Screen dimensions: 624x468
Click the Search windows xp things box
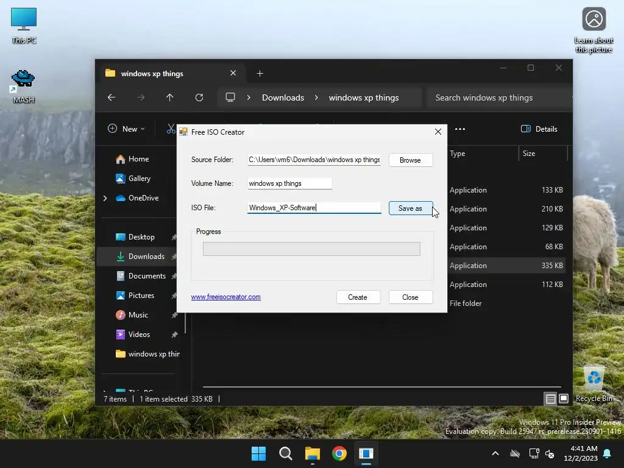tap(498, 97)
